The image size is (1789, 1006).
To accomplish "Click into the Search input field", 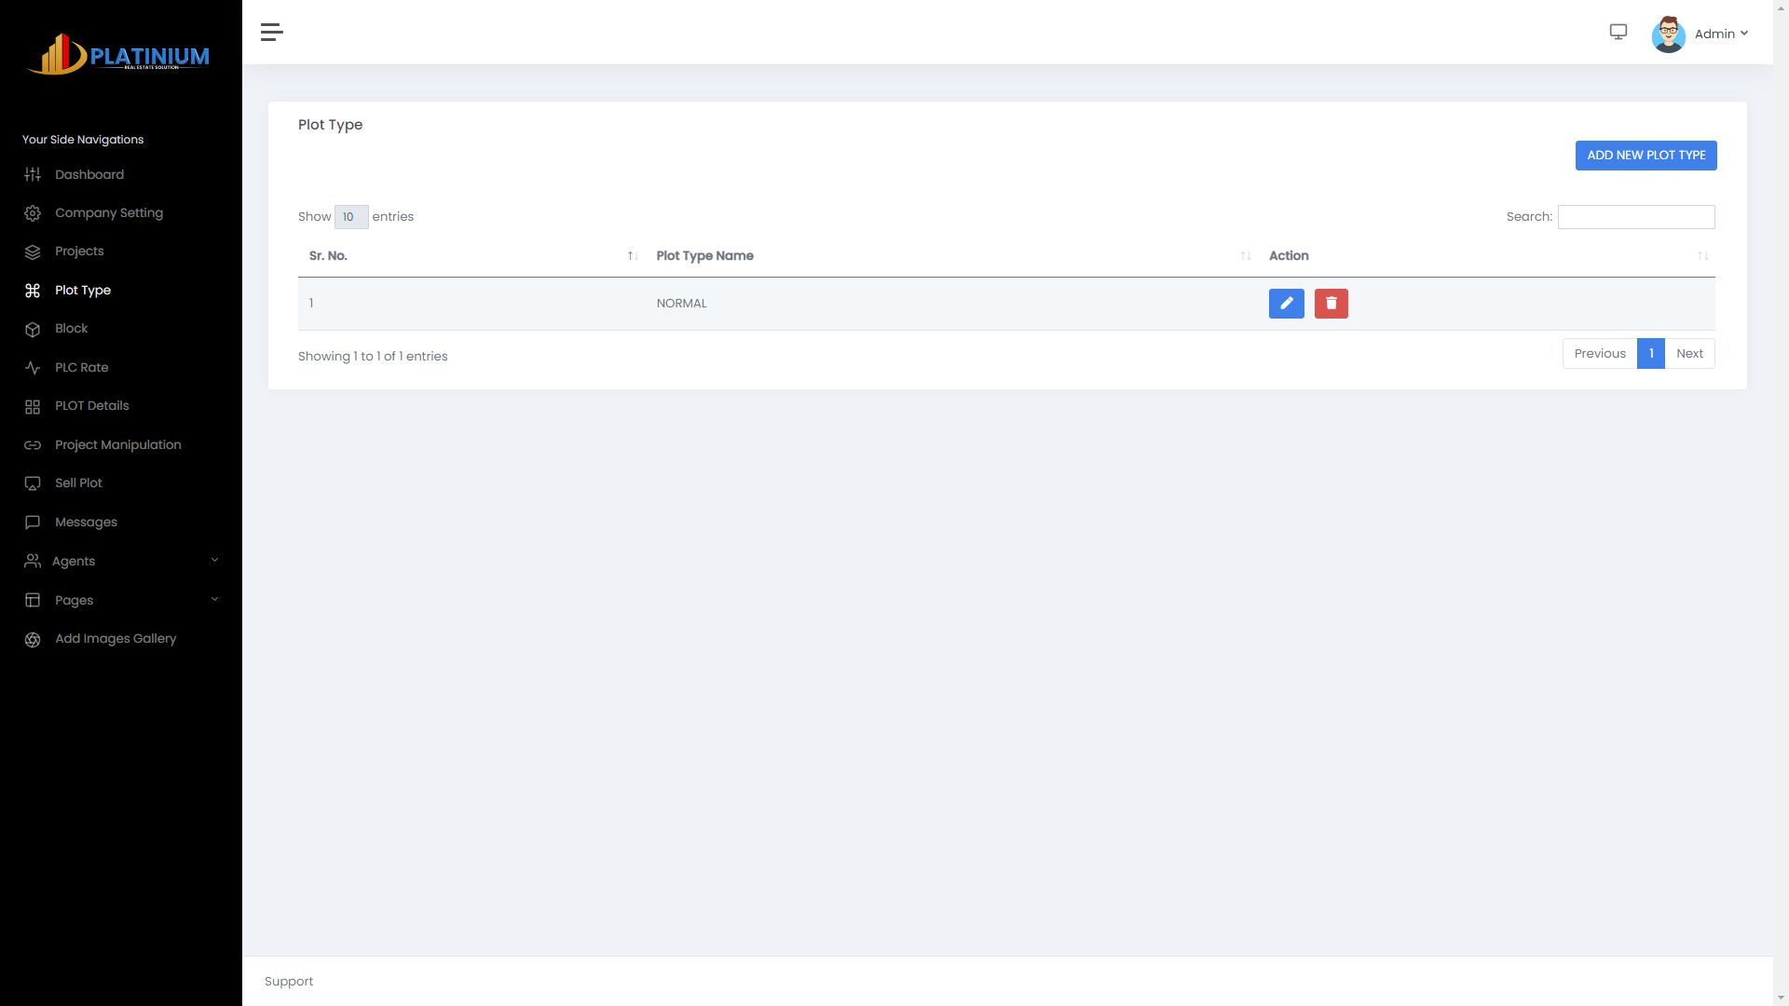I will click(1635, 217).
